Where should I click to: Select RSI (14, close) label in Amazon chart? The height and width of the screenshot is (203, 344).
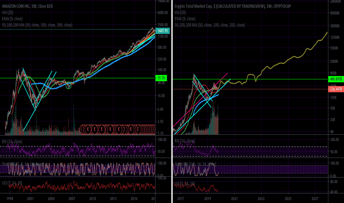12,142
